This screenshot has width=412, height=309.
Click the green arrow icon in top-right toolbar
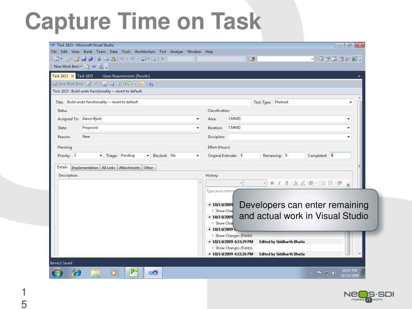[x=354, y=59]
